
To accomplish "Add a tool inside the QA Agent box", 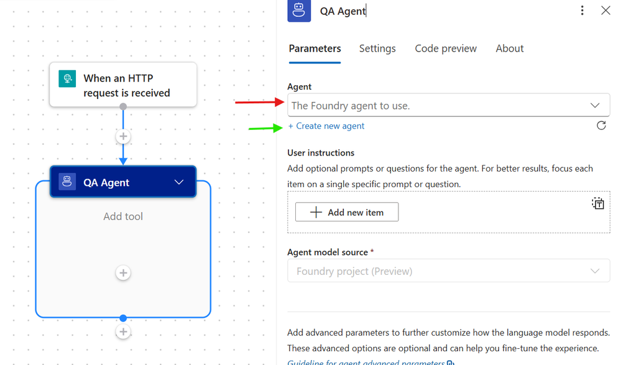I will [x=123, y=272].
